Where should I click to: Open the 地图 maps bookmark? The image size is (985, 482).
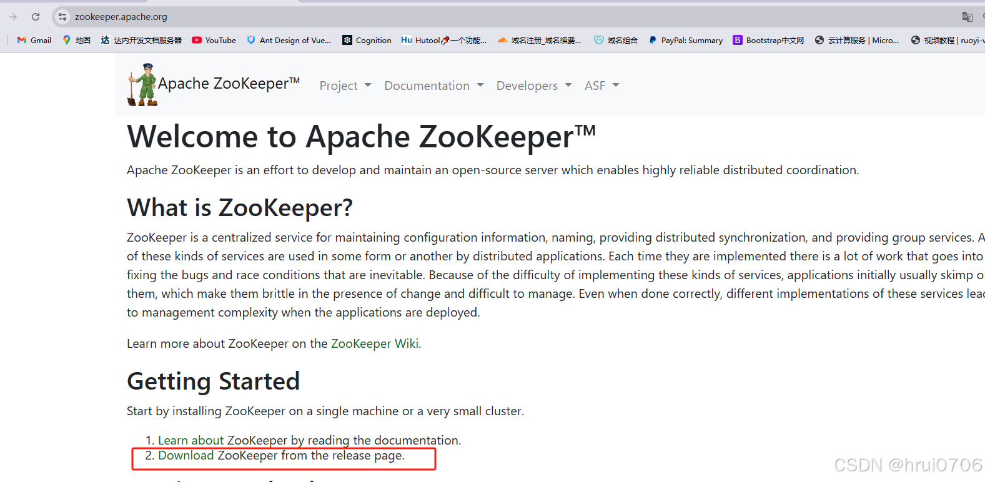pyautogui.click(x=76, y=40)
